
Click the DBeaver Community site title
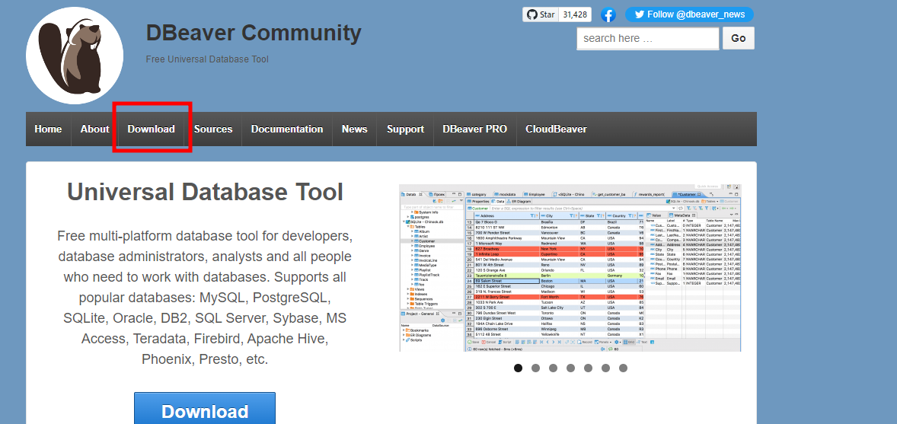(254, 33)
